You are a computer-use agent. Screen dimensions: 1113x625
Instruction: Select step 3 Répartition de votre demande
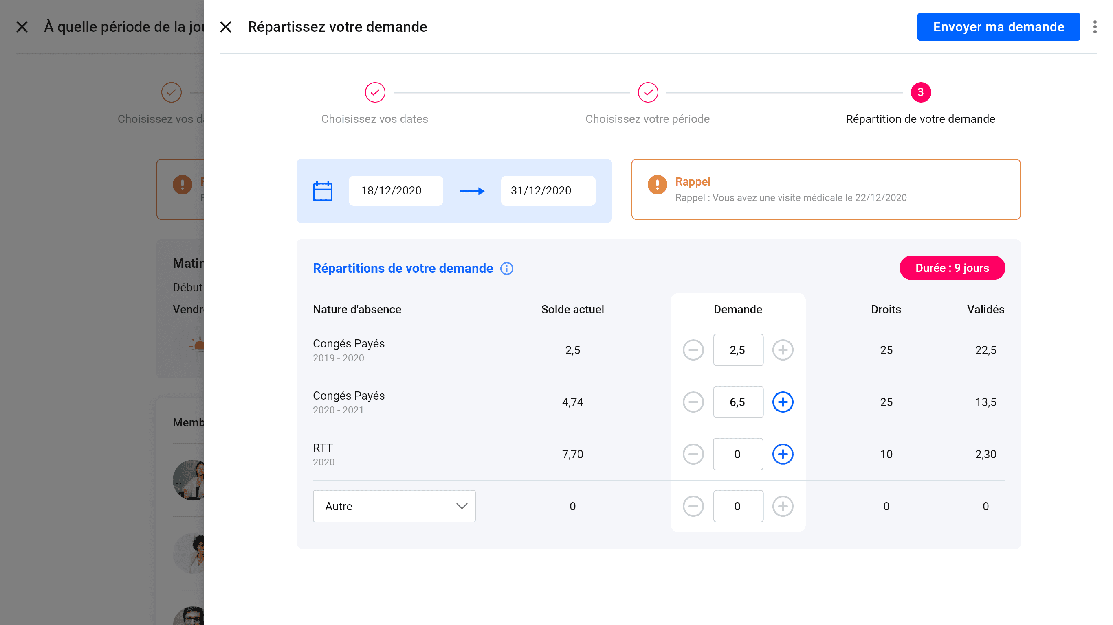tap(920, 92)
